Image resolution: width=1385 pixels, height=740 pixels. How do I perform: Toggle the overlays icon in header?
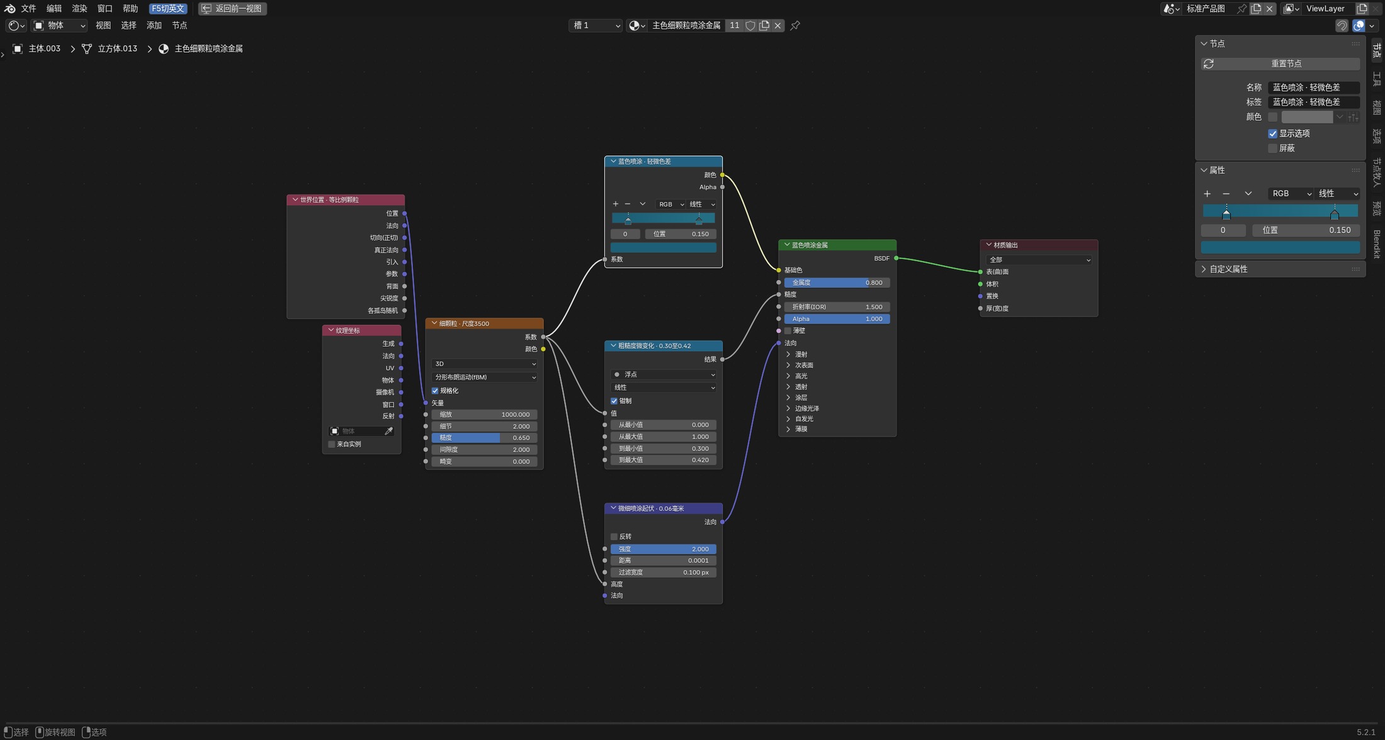[1359, 25]
